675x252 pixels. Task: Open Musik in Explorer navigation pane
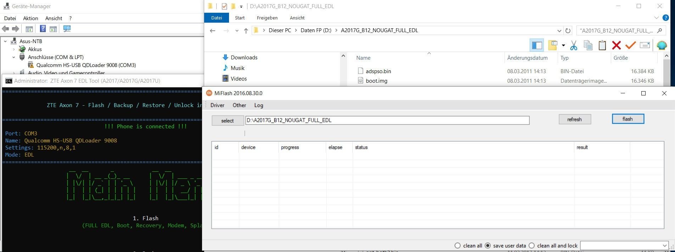(x=233, y=68)
